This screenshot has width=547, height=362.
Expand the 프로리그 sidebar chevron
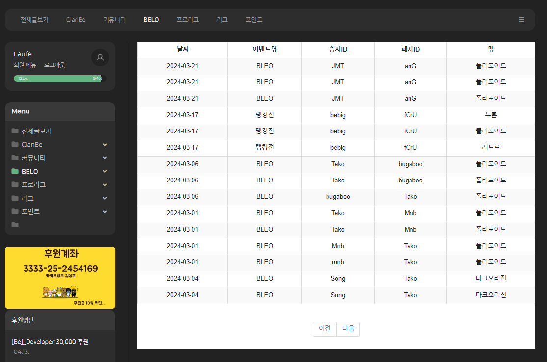click(104, 184)
